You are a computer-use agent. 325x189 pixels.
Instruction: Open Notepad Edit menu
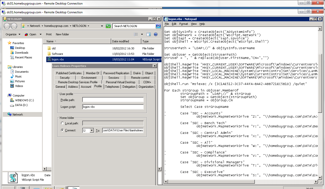174,24
